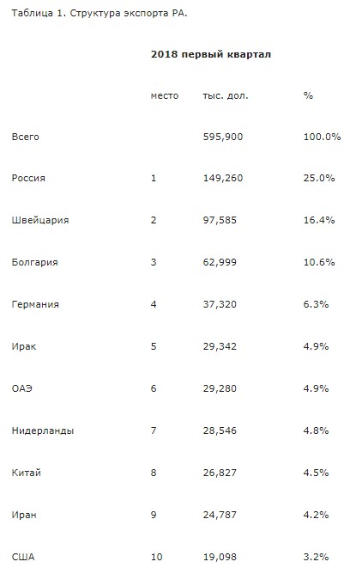This screenshot has height=574, width=356.
Task: Click the 'ОАЭ' row label
Action: coord(22,388)
